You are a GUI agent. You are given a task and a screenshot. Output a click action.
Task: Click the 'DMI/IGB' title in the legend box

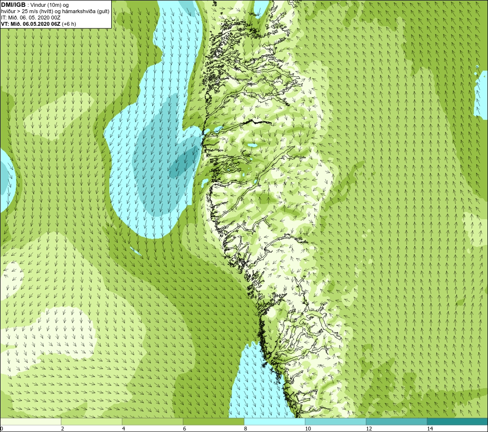[x=13, y=5]
